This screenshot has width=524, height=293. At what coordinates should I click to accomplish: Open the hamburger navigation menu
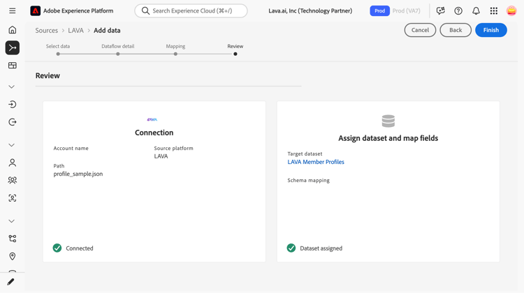[13, 10]
